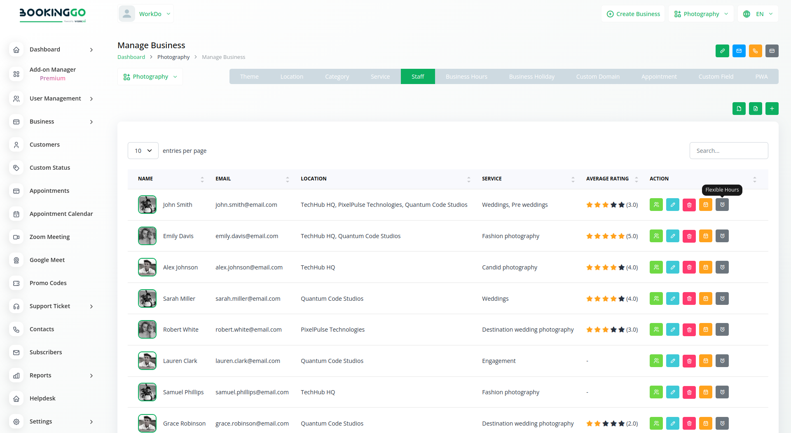
Task: Switch to the Business Hours tab
Action: 466,77
